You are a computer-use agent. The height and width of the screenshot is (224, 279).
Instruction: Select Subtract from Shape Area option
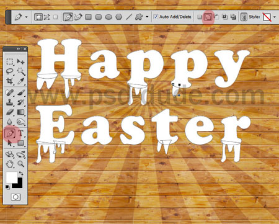tap(216, 17)
